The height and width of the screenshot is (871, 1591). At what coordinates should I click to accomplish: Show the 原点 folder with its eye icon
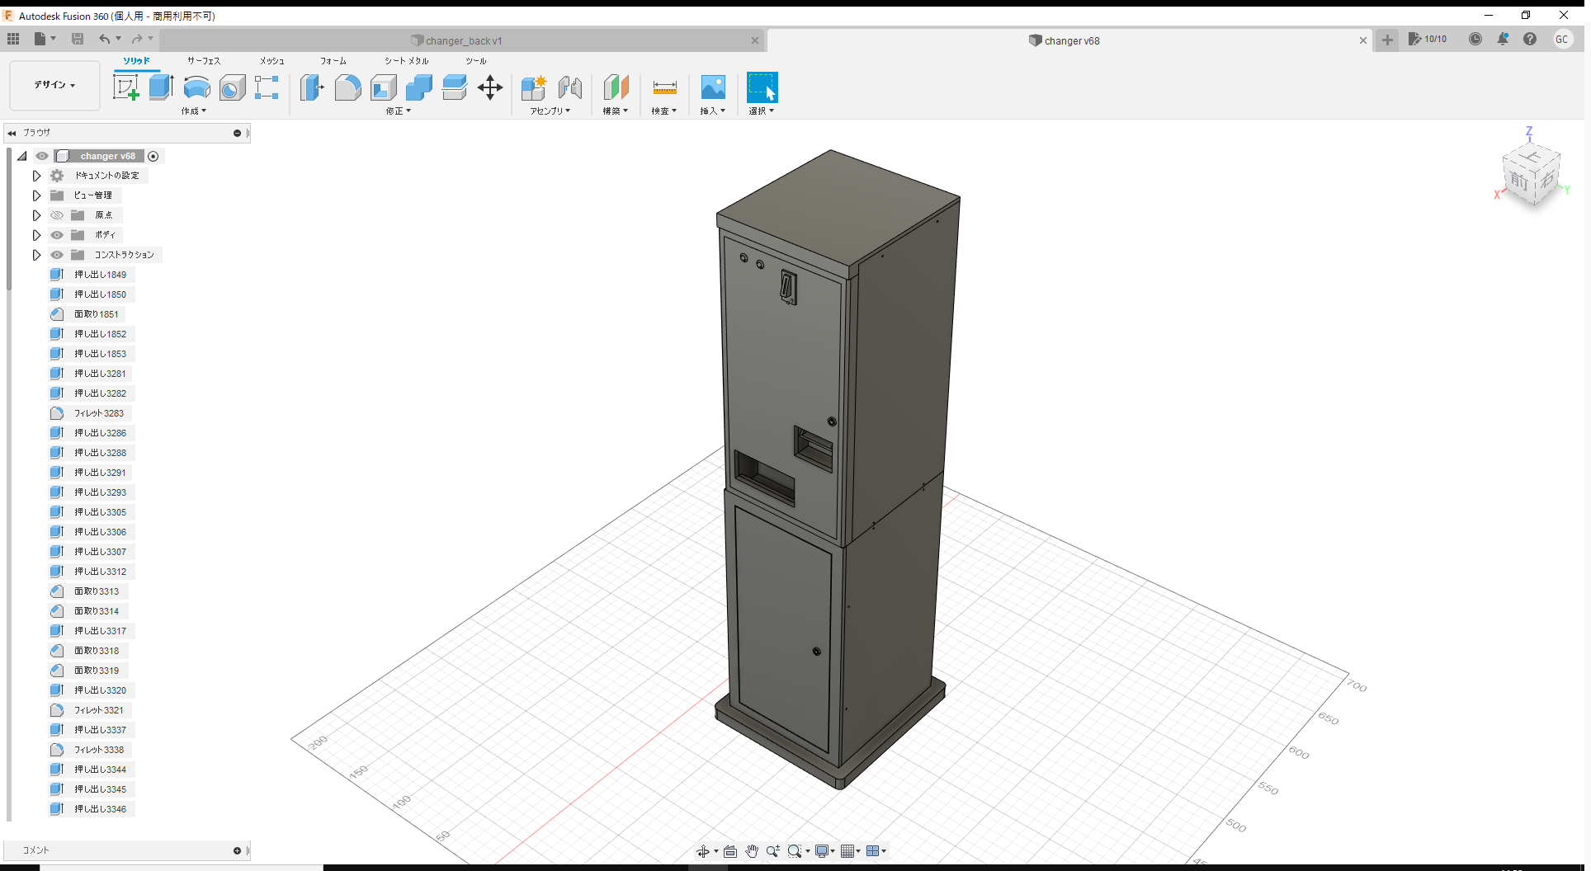coord(57,215)
